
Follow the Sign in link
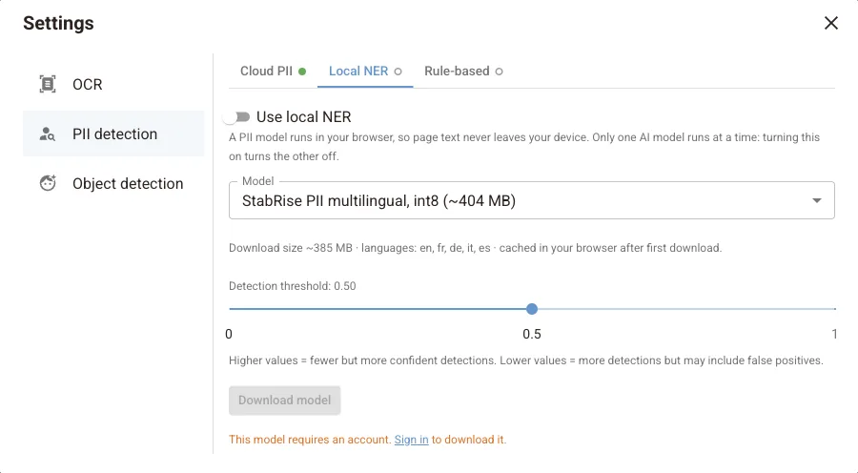coord(411,440)
